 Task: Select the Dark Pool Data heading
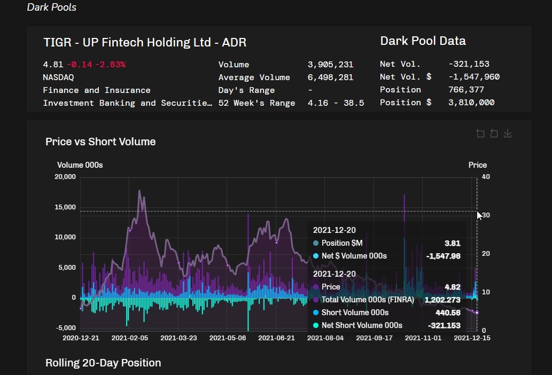point(423,41)
